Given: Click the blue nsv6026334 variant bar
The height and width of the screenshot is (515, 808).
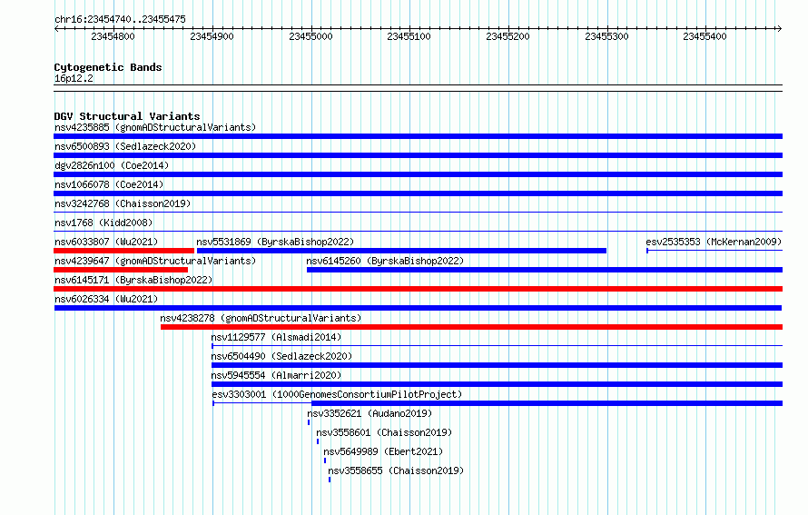Looking at the screenshot, I should click(418, 308).
